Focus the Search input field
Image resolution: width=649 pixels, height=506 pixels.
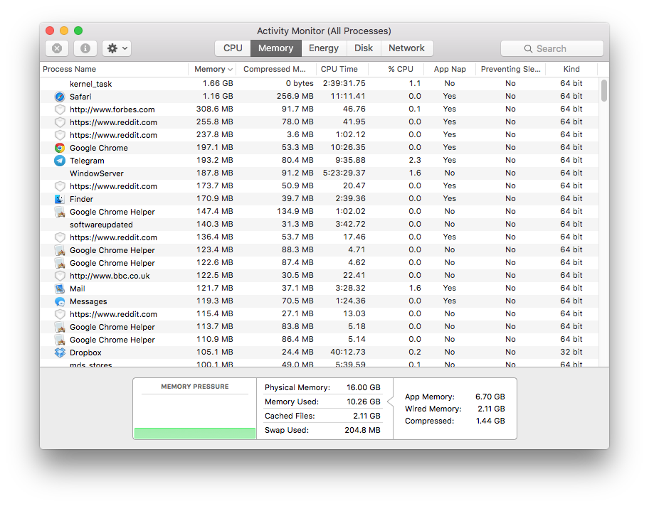(552, 48)
